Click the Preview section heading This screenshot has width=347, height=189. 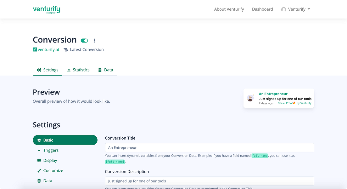click(46, 92)
